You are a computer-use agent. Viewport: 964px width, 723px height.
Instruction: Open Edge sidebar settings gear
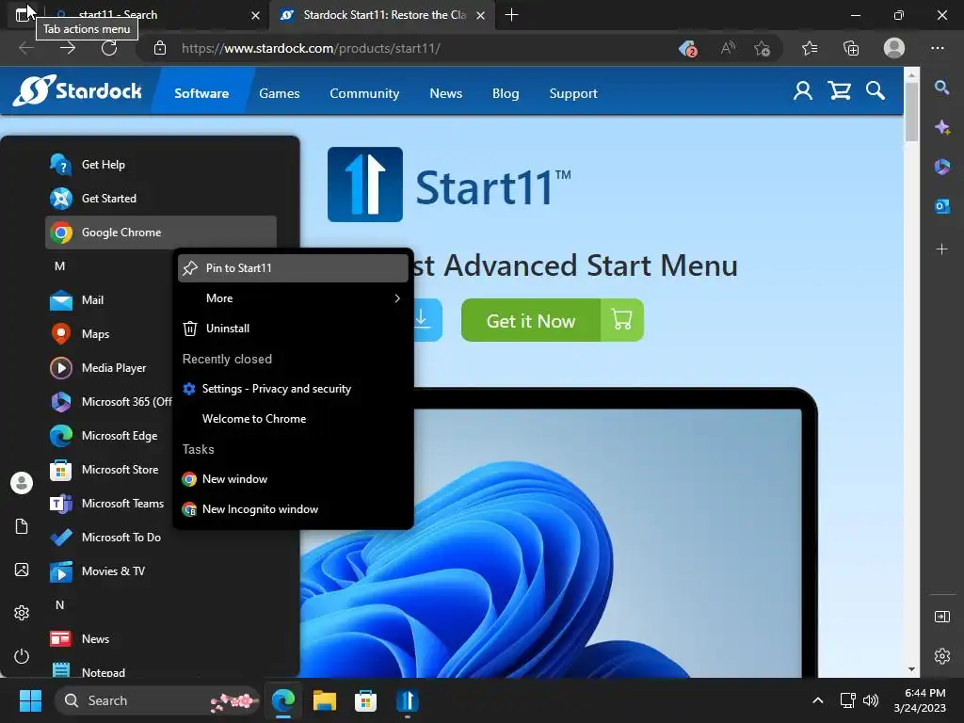point(941,656)
